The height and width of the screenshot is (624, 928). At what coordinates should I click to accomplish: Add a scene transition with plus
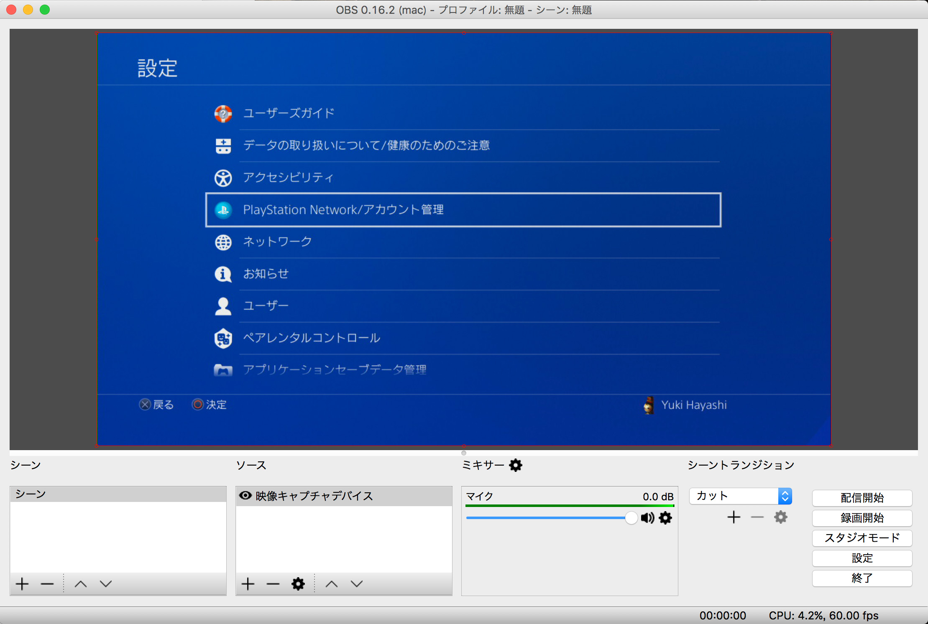(734, 517)
